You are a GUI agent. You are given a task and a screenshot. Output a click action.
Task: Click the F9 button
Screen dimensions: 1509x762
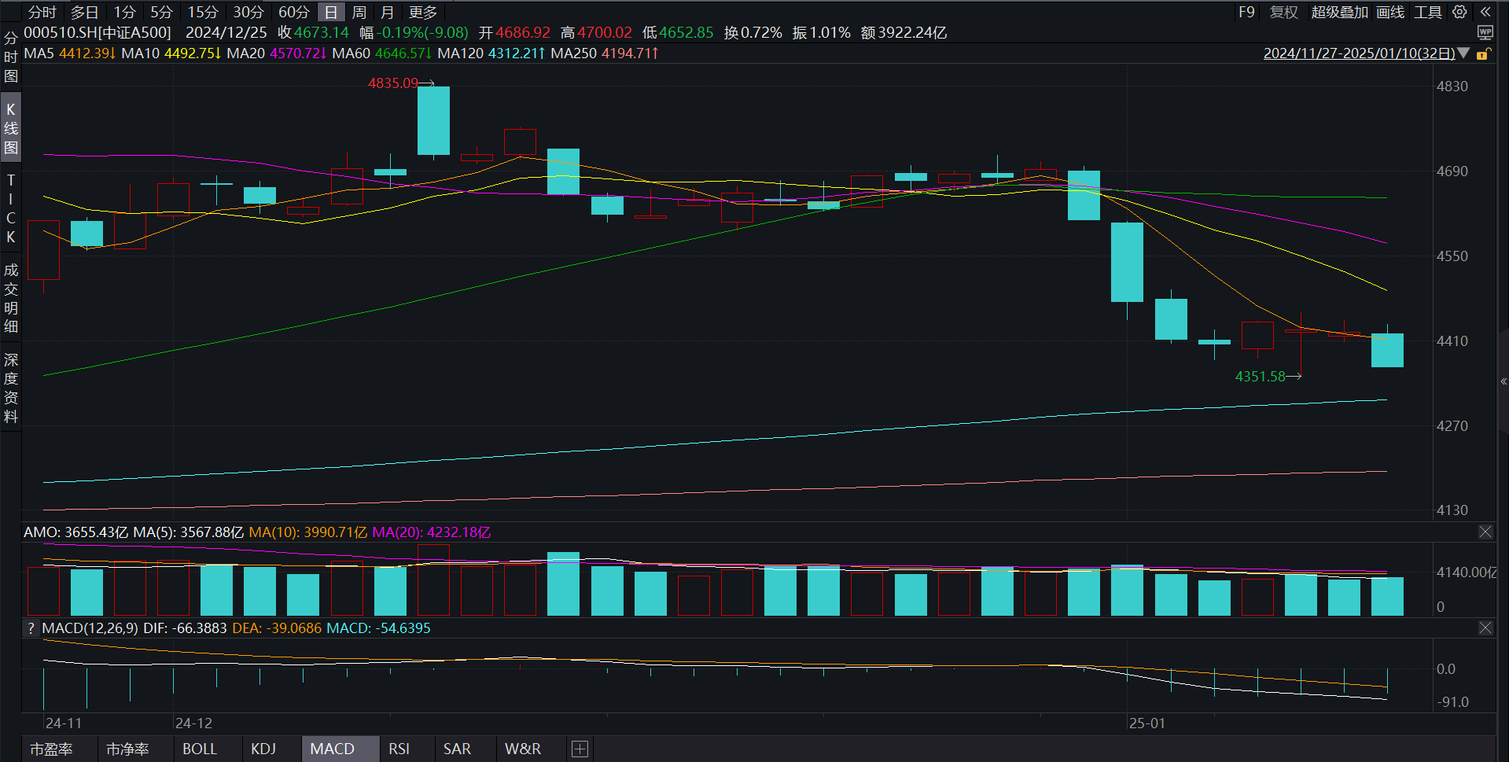tap(1246, 12)
